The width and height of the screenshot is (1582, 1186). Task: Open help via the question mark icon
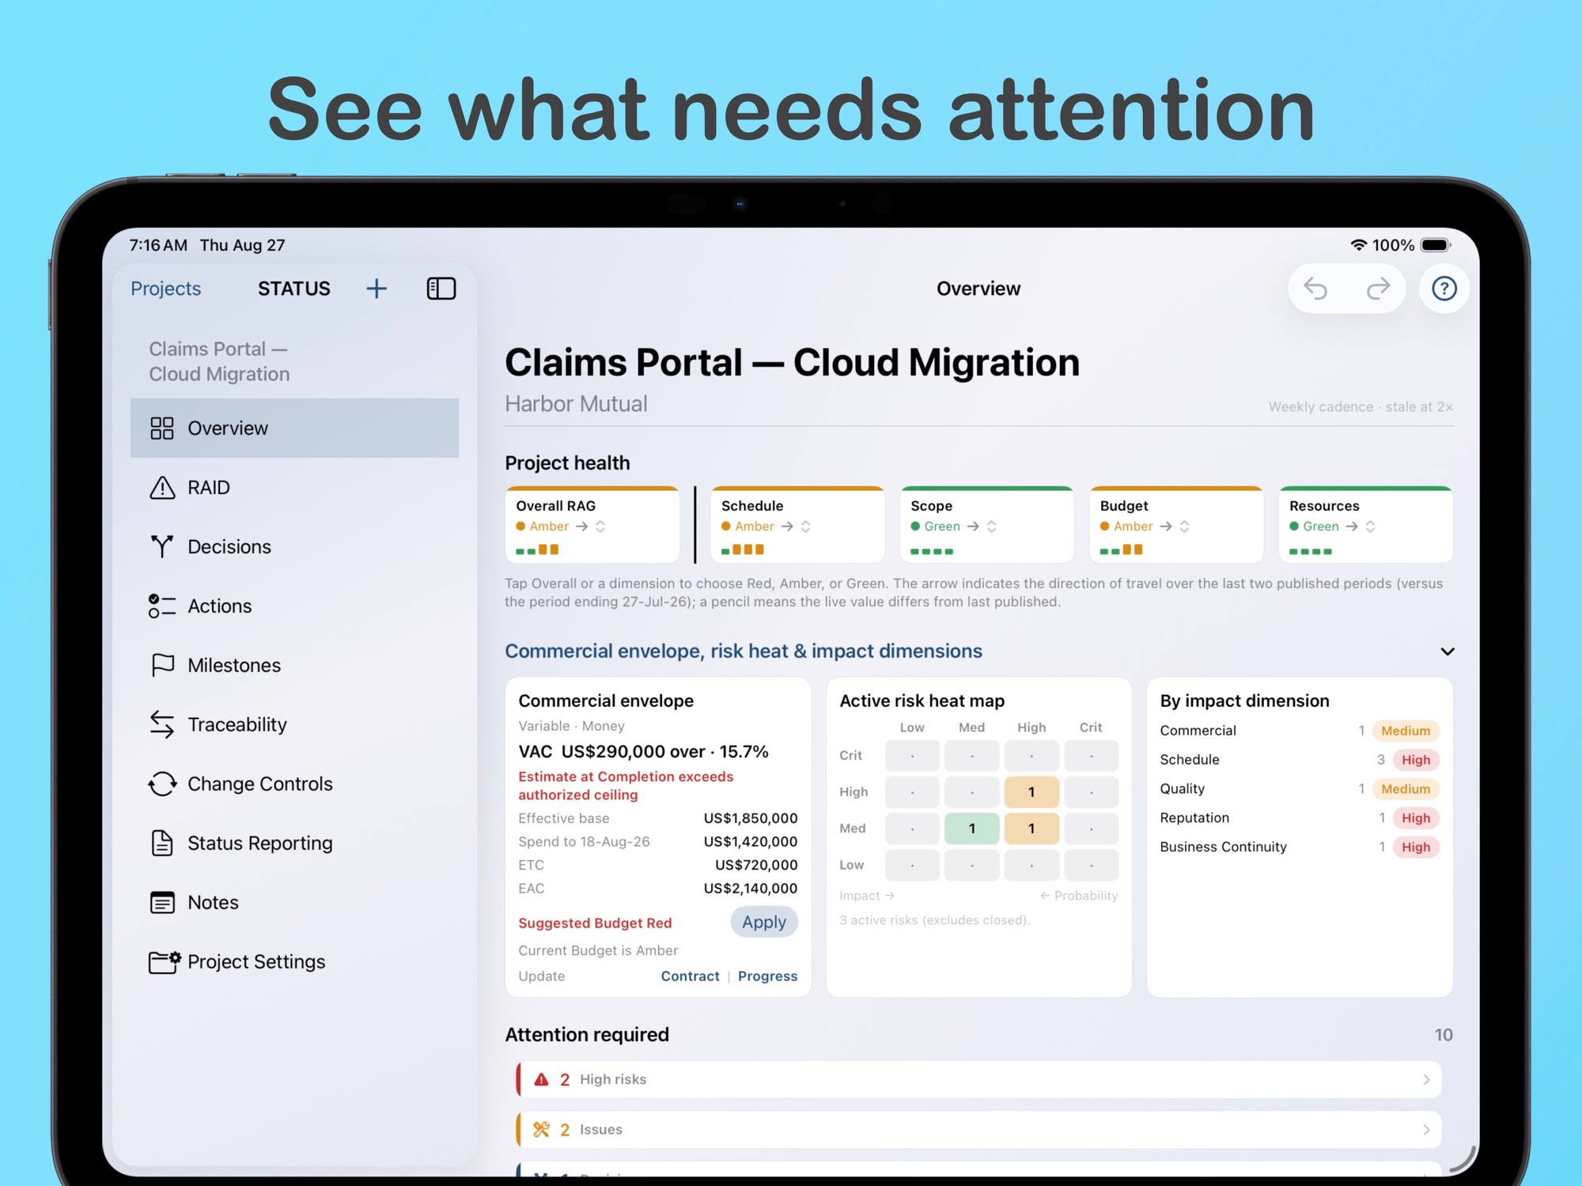tap(1444, 289)
